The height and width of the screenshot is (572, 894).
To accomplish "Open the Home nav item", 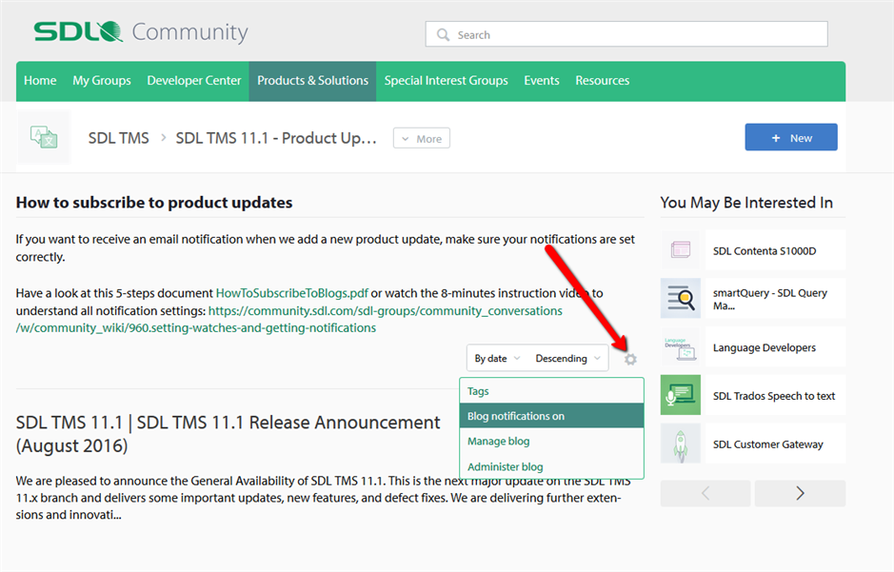I will point(40,81).
